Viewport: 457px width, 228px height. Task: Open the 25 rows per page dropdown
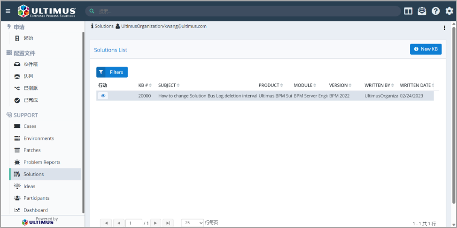pyautogui.click(x=193, y=223)
